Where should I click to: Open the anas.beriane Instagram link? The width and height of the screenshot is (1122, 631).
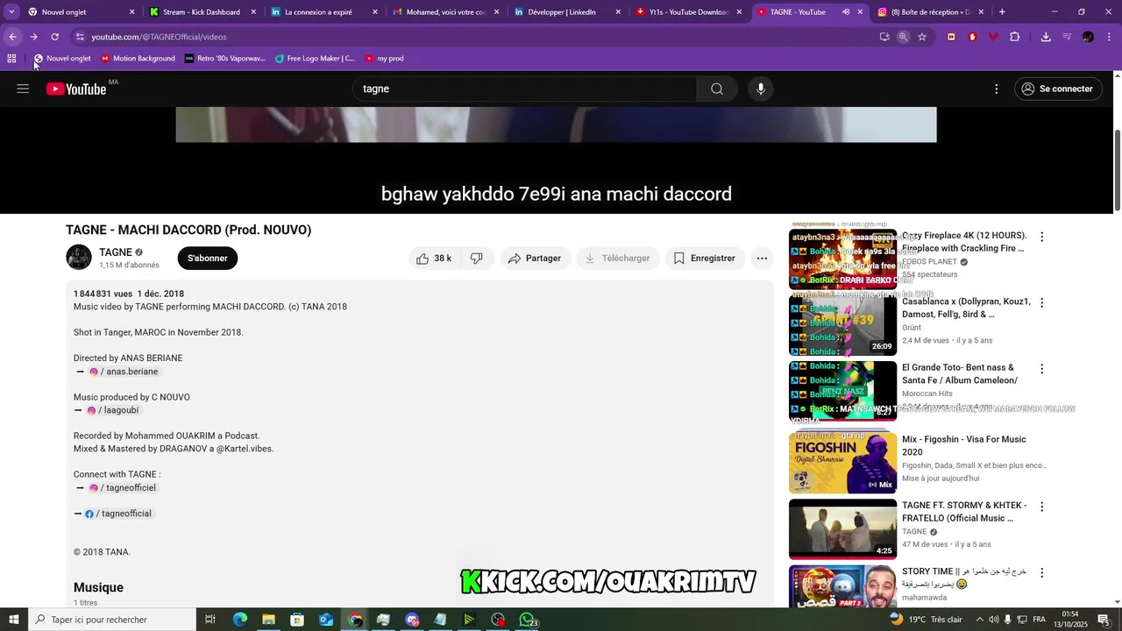click(124, 372)
